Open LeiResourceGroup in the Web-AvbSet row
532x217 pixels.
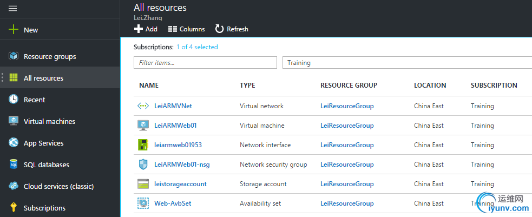[347, 203]
